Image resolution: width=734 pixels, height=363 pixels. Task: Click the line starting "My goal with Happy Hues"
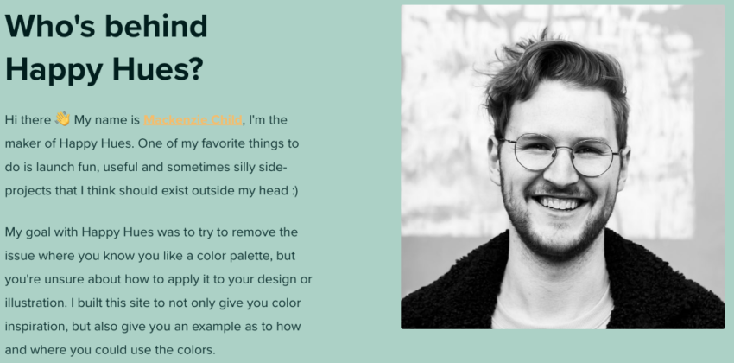tap(151, 232)
